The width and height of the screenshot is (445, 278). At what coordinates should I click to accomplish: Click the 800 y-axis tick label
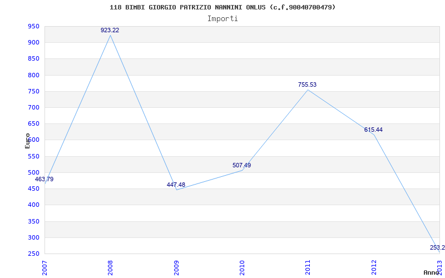tap(33, 75)
